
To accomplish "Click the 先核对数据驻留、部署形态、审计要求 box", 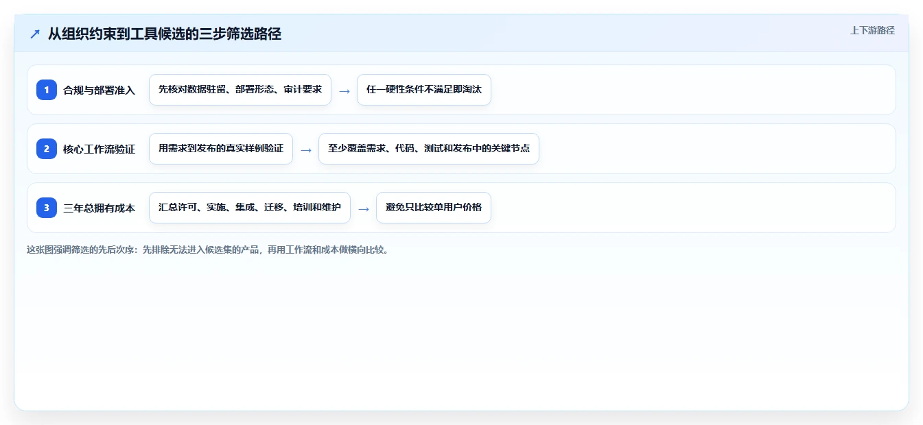I will (240, 90).
